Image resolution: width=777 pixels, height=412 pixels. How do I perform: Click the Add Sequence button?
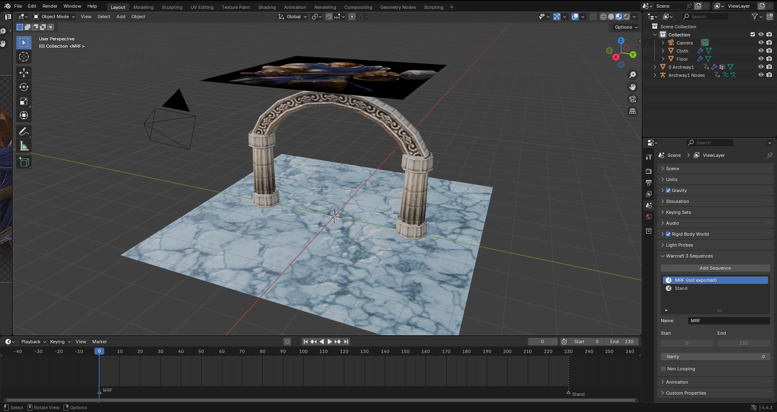tap(715, 268)
